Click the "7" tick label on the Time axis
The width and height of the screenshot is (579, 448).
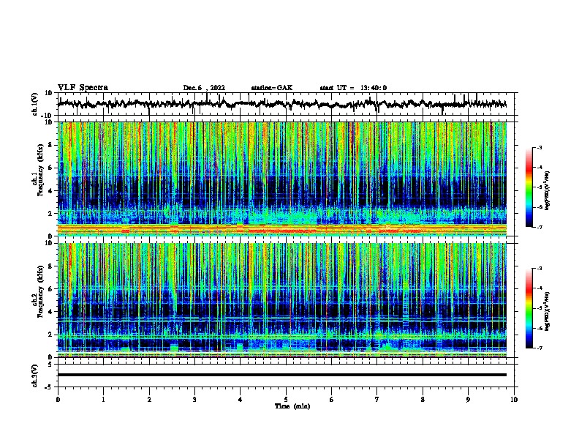click(377, 400)
